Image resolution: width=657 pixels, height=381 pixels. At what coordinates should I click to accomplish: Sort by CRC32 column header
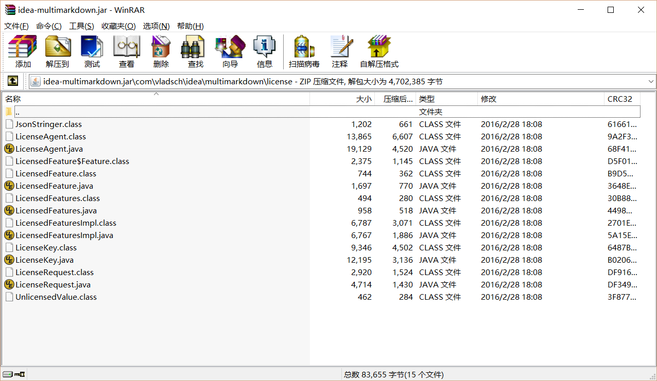click(x=622, y=99)
